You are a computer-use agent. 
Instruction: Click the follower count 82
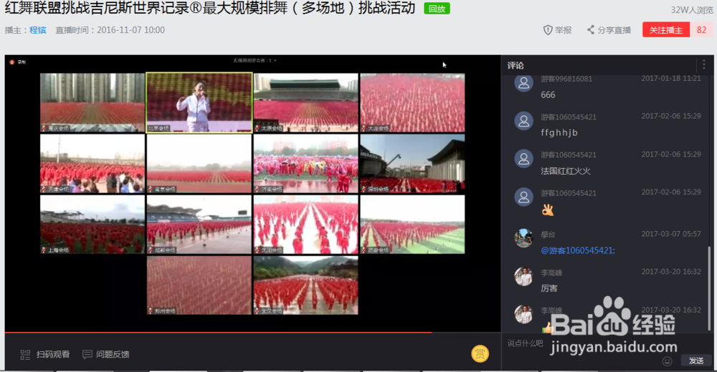[701, 30]
